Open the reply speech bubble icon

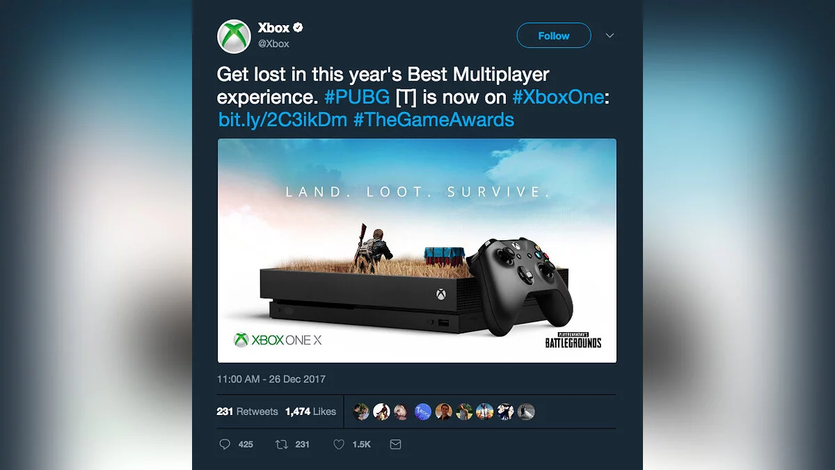(x=225, y=444)
